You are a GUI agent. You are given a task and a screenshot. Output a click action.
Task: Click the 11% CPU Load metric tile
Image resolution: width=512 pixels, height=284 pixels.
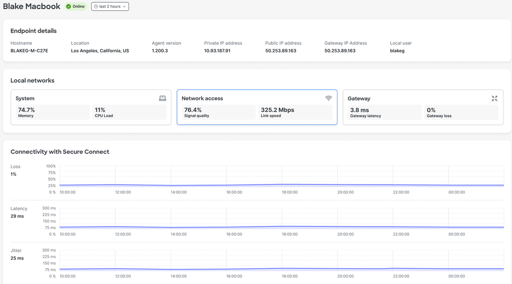129,112
